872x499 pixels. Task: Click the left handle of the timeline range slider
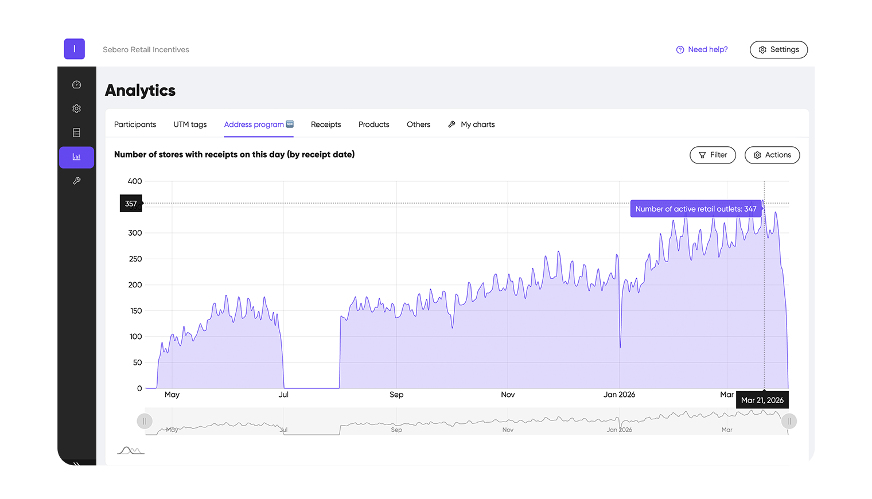pos(145,421)
